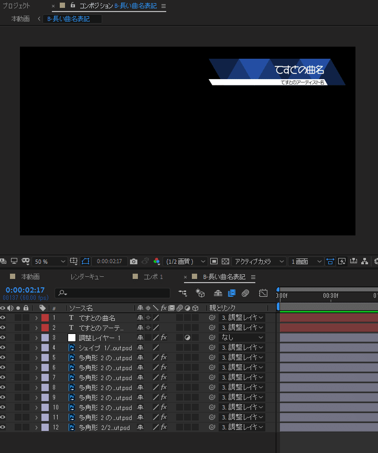Screen dimensions: 378x453
Task: Select B-長い曲名表記 timeline tab
Action: [224, 277]
